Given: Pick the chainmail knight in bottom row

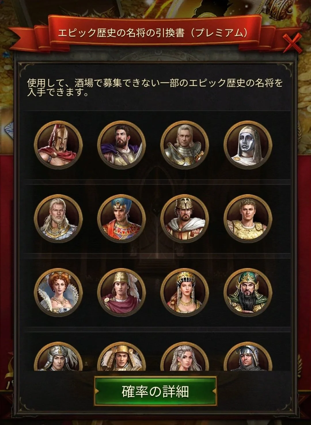Looking at the screenshot, I should (x=248, y=357).
